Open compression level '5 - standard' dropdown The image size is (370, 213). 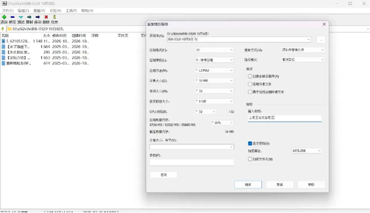point(215,60)
